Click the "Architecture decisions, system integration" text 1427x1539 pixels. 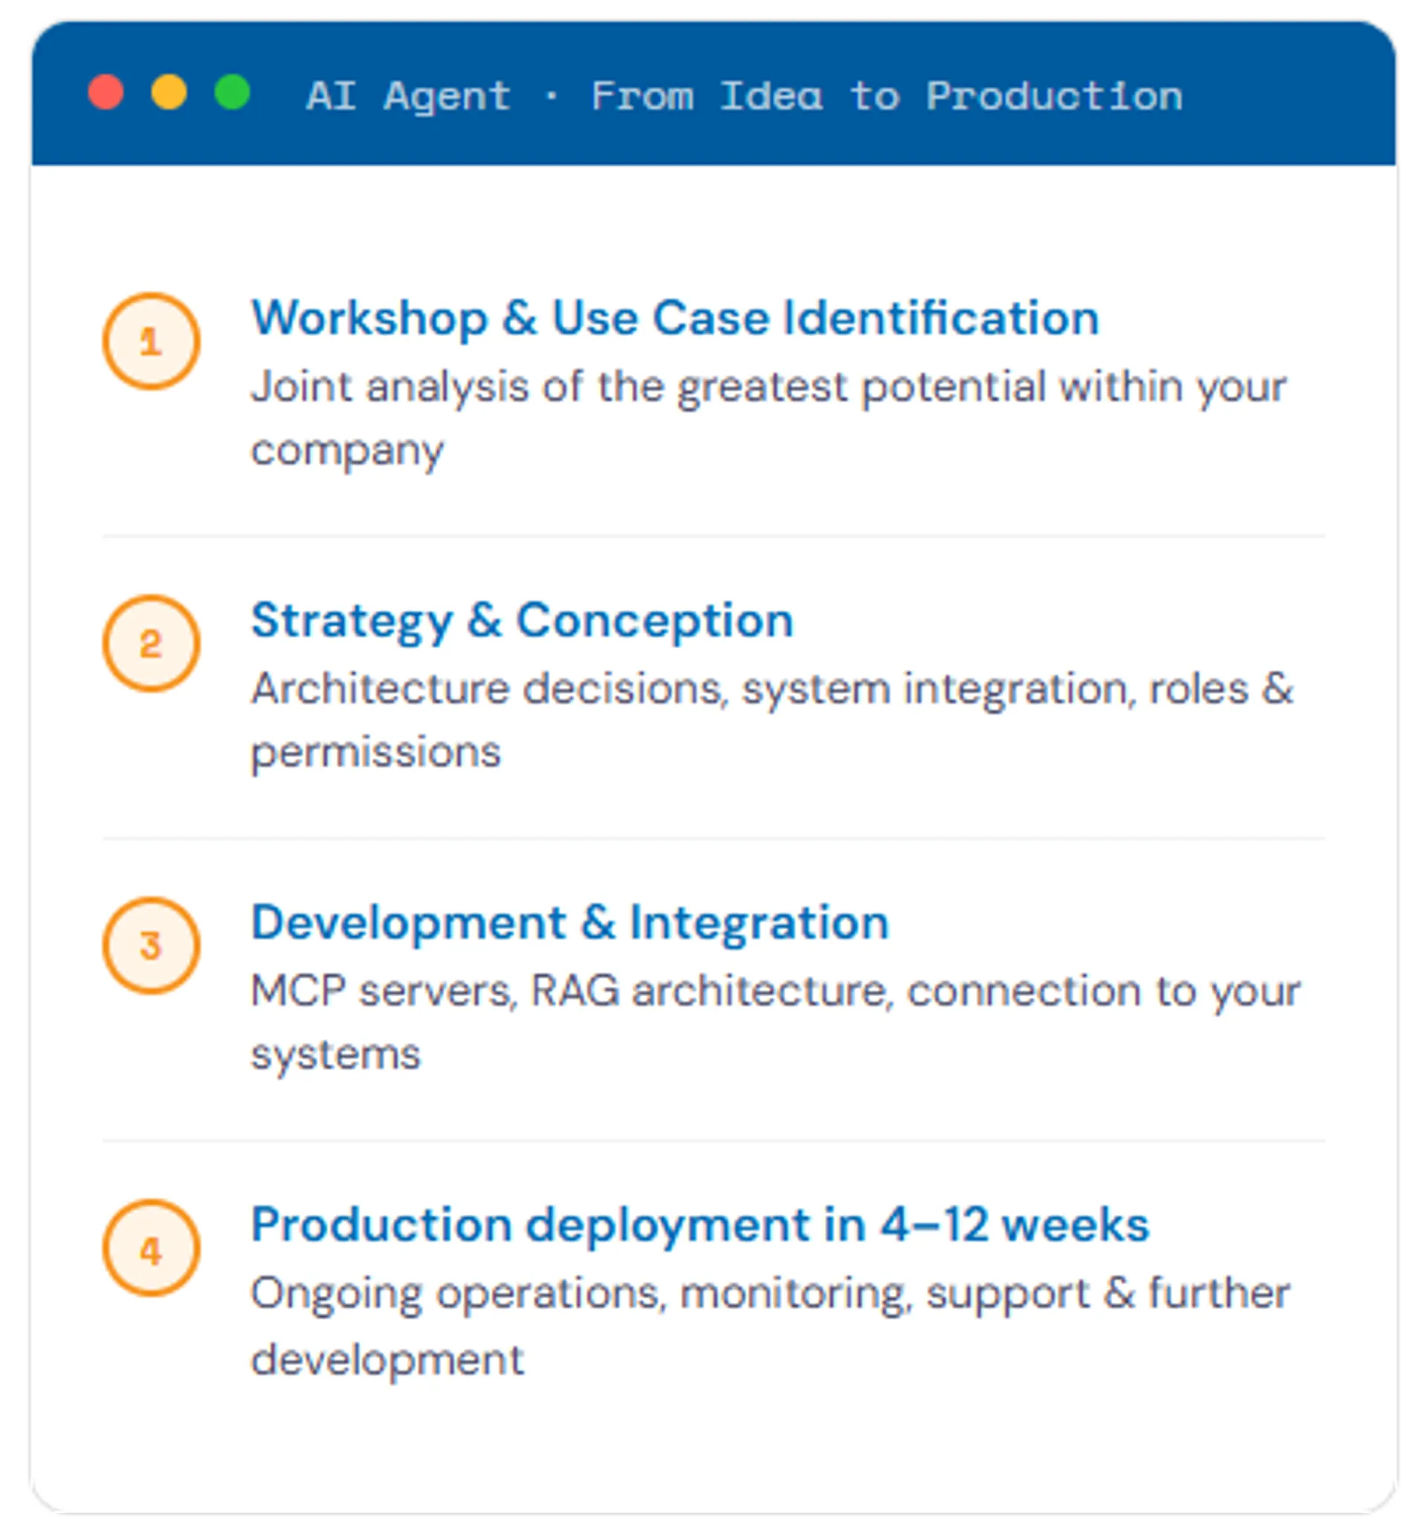[771, 689]
